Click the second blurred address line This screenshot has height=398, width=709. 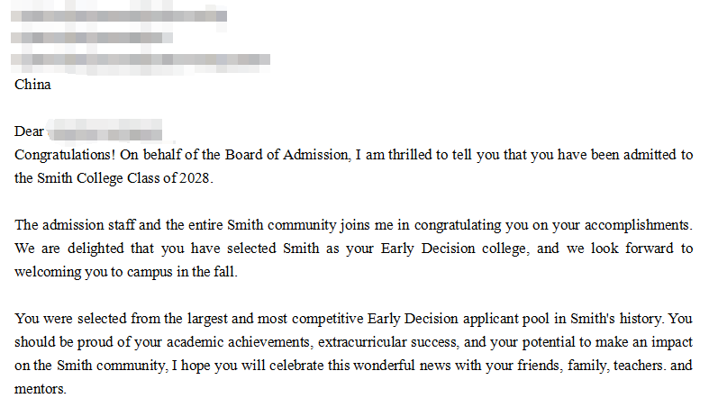92,38
